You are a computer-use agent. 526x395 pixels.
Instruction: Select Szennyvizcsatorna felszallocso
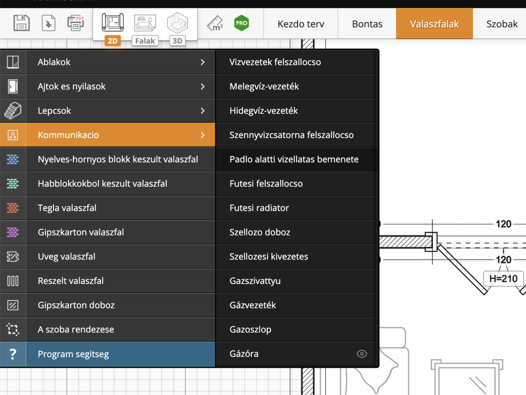pyautogui.click(x=297, y=135)
